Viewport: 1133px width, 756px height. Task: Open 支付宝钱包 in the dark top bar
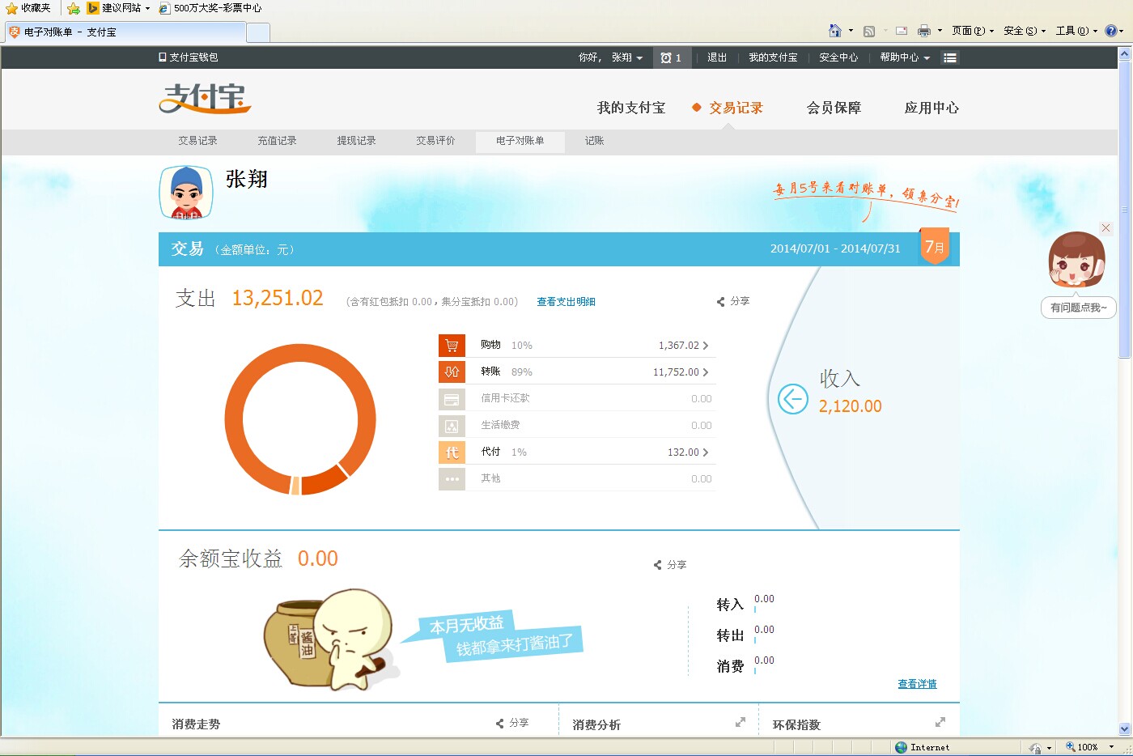188,57
